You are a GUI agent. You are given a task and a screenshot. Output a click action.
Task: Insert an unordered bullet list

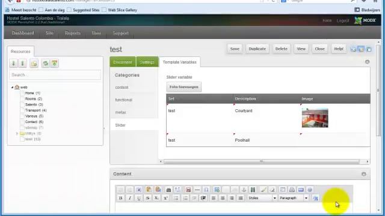176,198
